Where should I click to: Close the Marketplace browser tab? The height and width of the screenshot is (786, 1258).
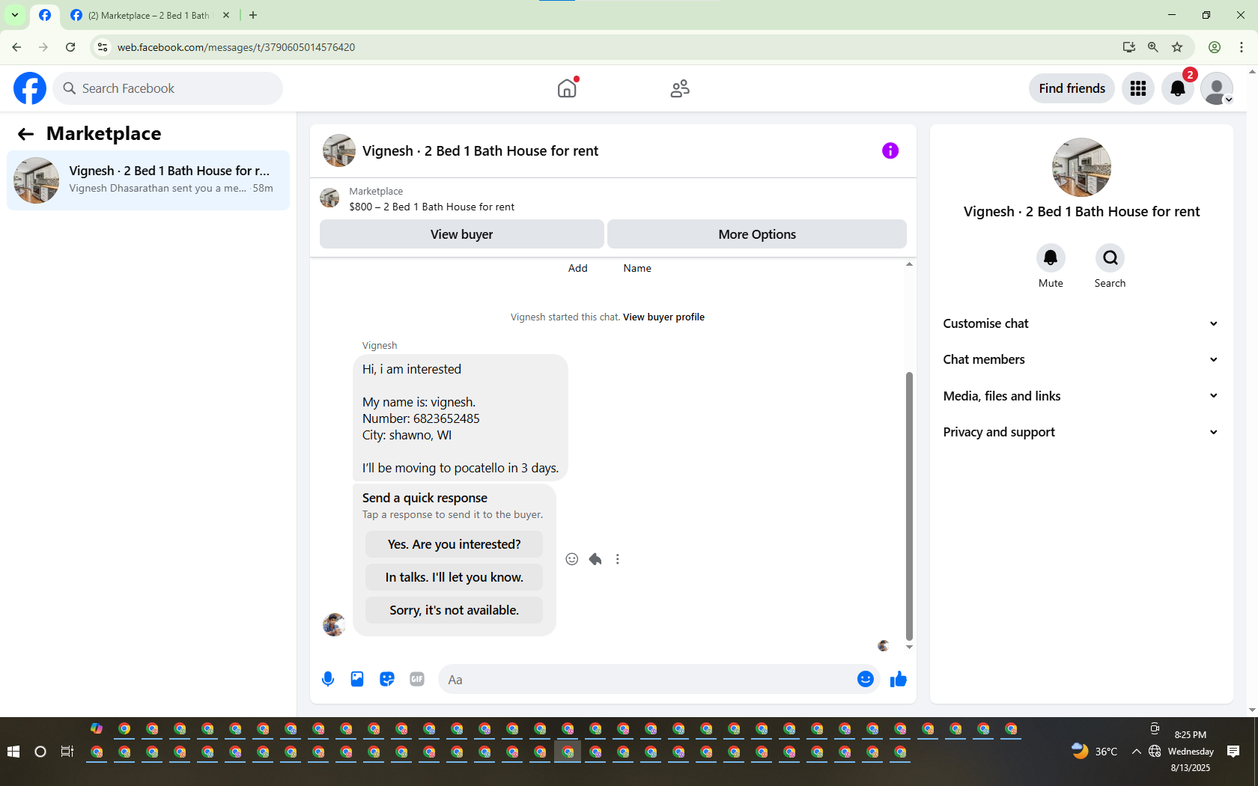(226, 15)
